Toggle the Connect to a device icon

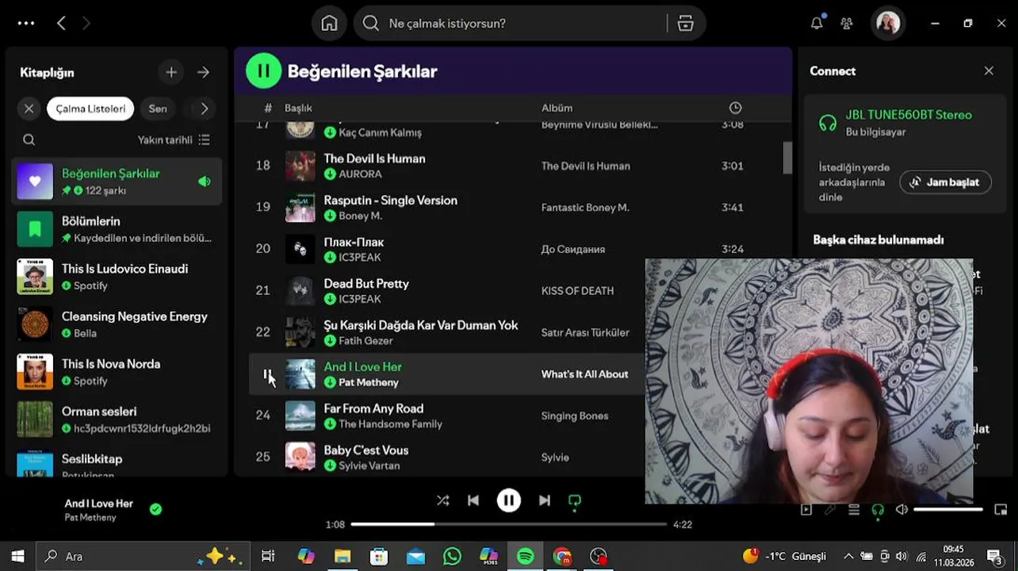tap(878, 509)
